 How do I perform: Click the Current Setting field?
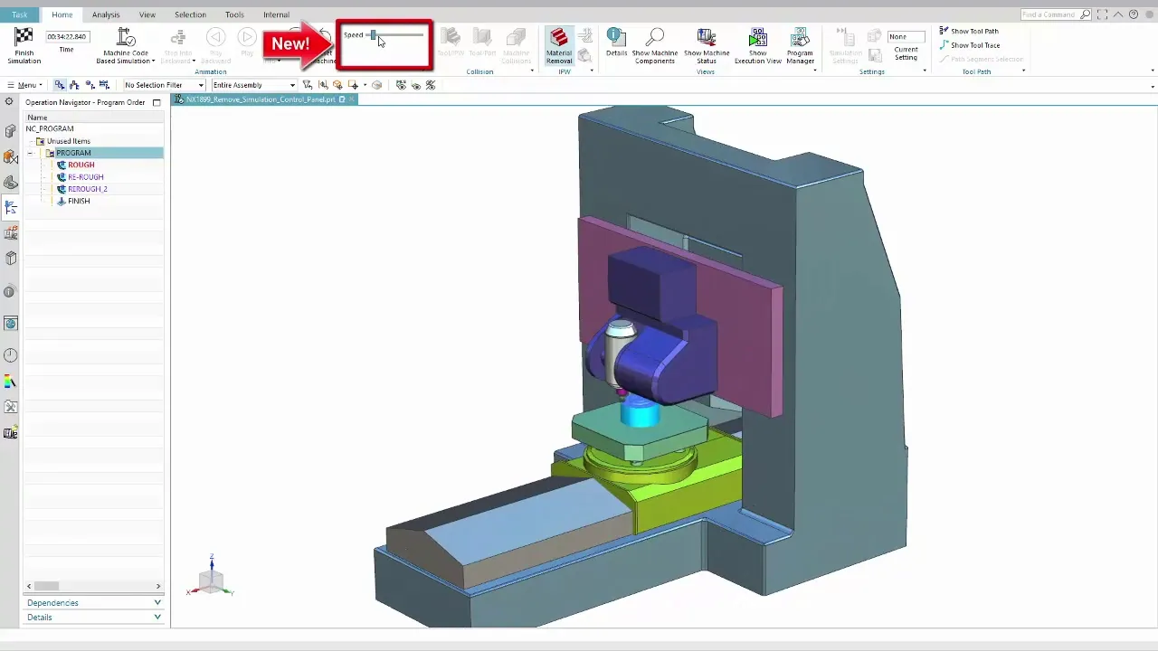click(906, 36)
